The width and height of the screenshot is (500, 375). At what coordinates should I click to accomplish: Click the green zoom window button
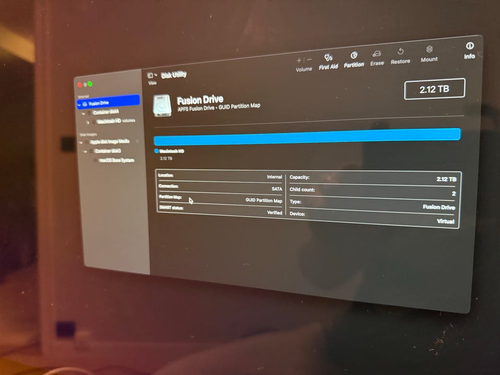(x=90, y=84)
